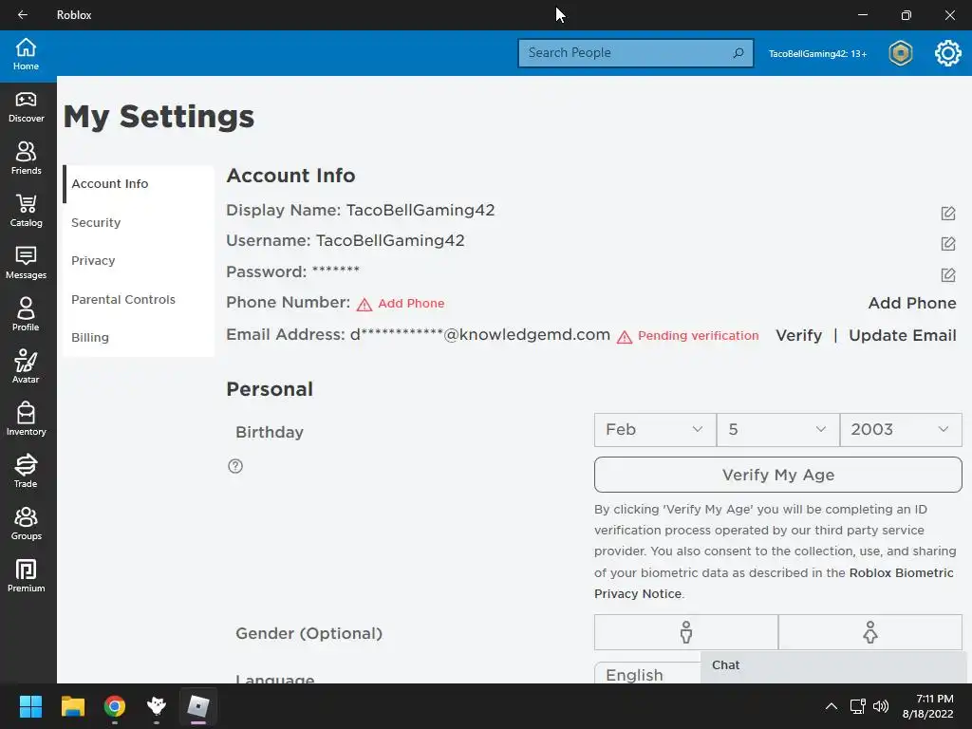
Task: Click the Roblox taskbar icon
Action: 198,706
